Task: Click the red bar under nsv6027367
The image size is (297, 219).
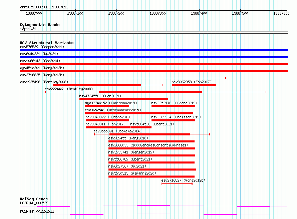Action: point(152,170)
